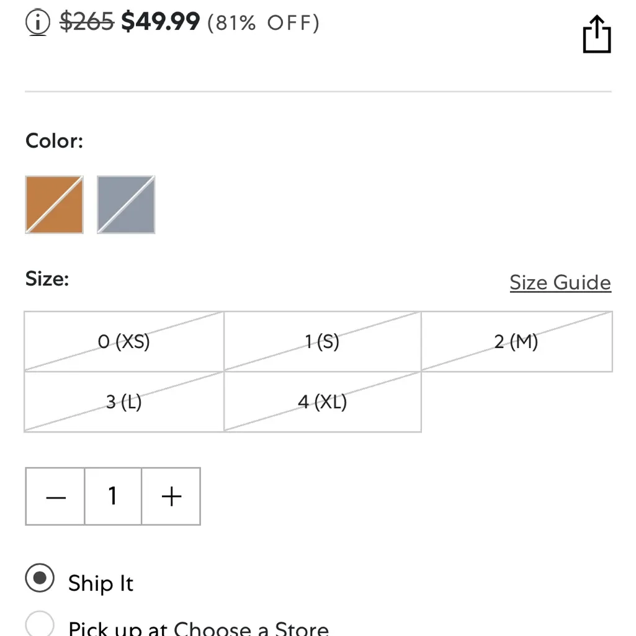Choose size 2 (M)

click(516, 342)
